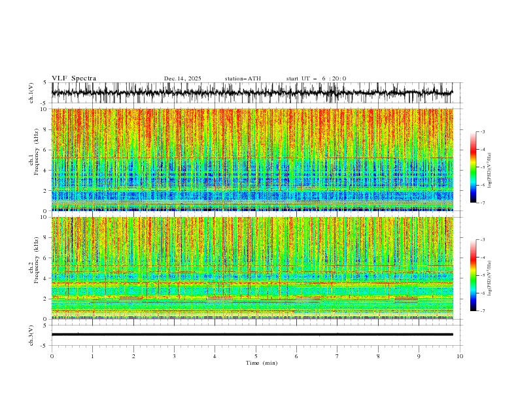Click time axis tick label '3'

pos(174,356)
